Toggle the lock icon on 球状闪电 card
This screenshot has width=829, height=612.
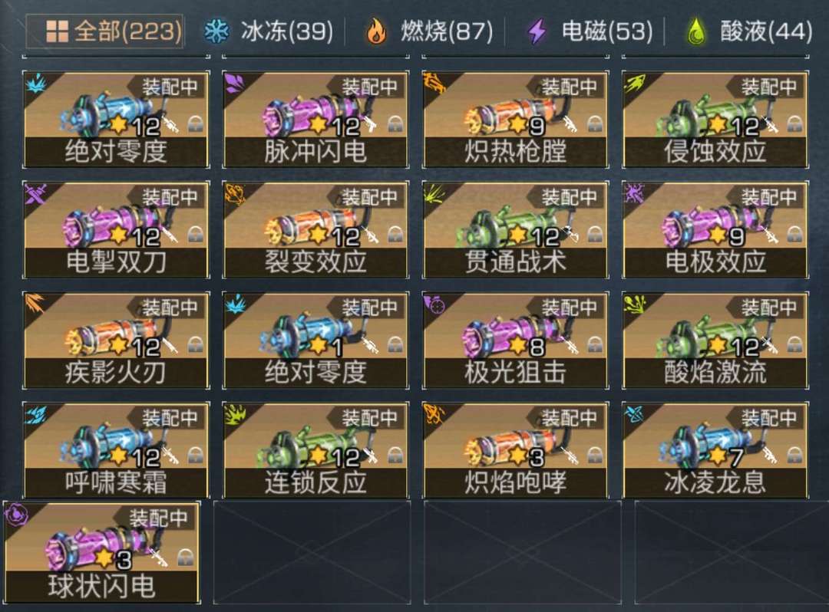(x=186, y=558)
